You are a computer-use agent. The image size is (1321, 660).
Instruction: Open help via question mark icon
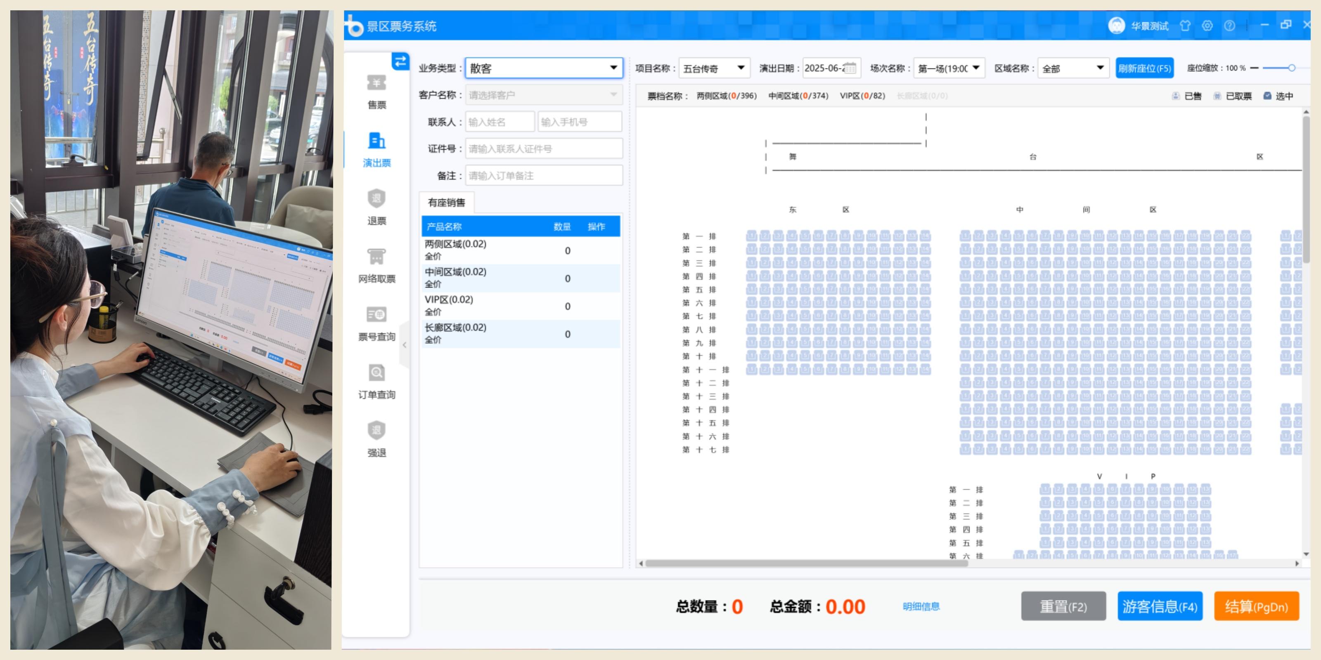(x=1230, y=26)
